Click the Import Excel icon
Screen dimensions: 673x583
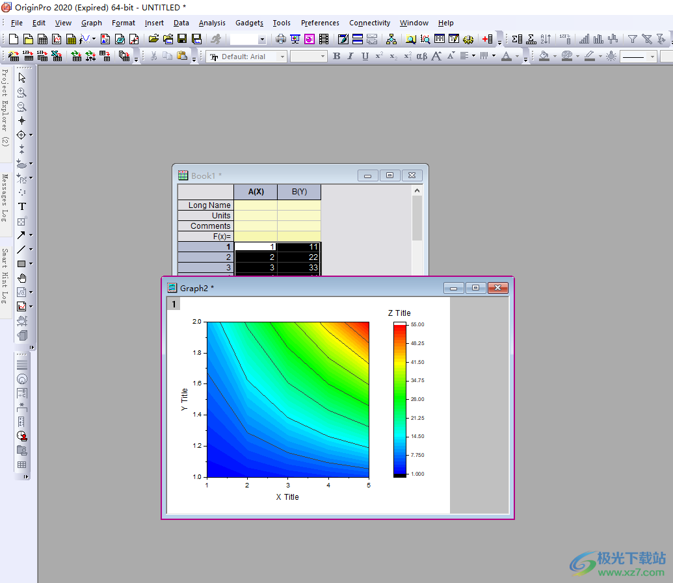coord(56,56)
